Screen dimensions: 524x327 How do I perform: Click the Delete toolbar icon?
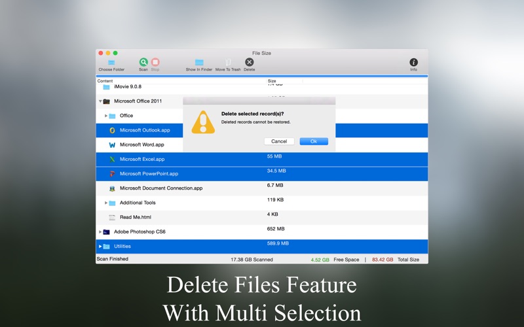[250, 62]
